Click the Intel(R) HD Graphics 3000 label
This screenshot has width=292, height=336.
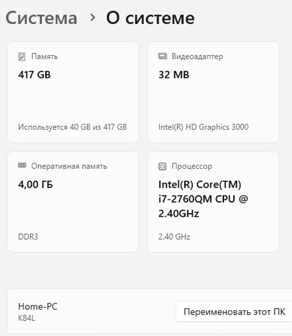[204, 127]
